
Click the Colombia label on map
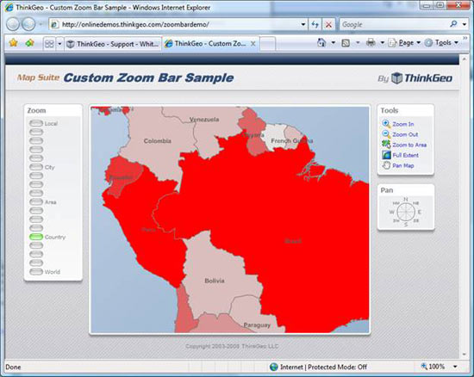point(157,141)
